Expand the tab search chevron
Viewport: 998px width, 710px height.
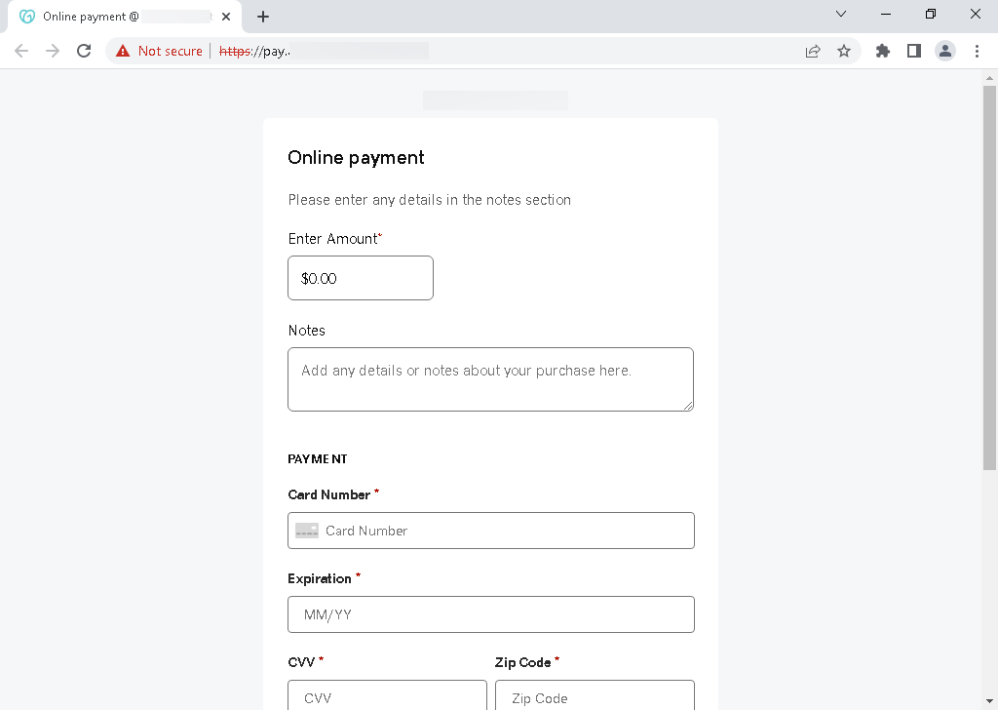[x=841, y=14]
